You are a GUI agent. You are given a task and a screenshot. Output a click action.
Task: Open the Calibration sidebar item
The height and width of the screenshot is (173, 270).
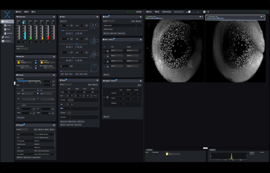(8, 37)
